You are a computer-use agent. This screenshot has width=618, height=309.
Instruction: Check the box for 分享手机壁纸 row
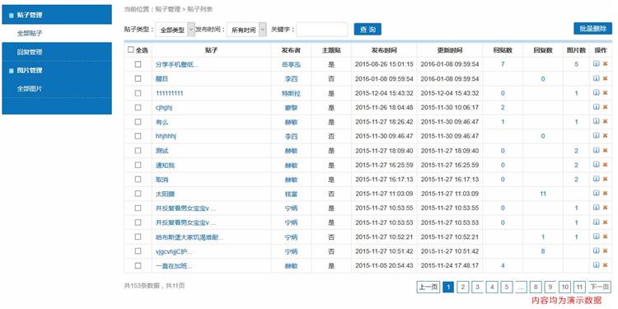pos(138,63)
